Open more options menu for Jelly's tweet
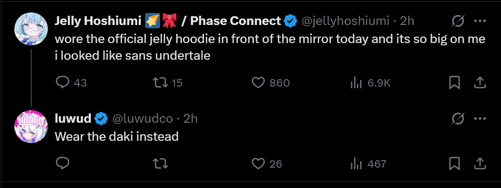 (479, 21)
